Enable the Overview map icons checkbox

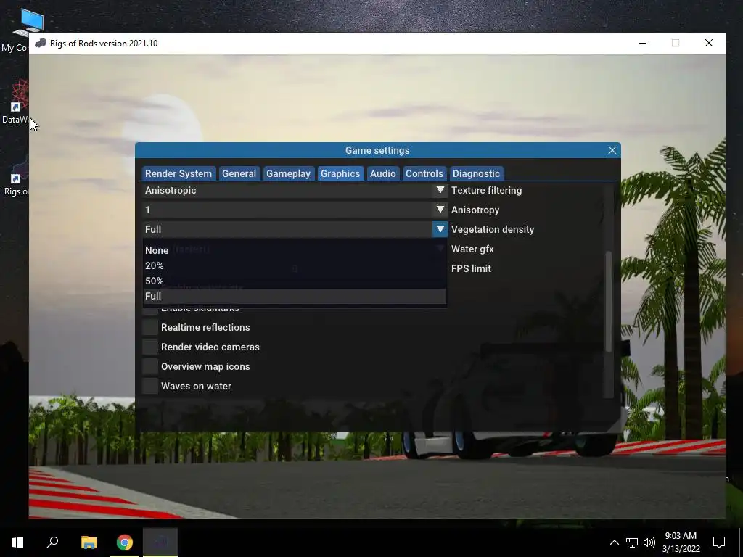pyautogui.click(x=150, y=366)
